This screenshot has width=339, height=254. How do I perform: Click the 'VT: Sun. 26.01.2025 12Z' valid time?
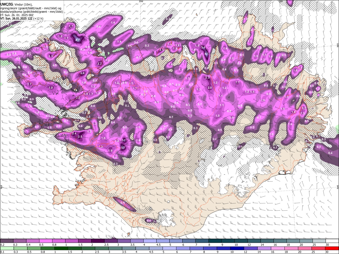pyautogui.click(x=16, y=19)
